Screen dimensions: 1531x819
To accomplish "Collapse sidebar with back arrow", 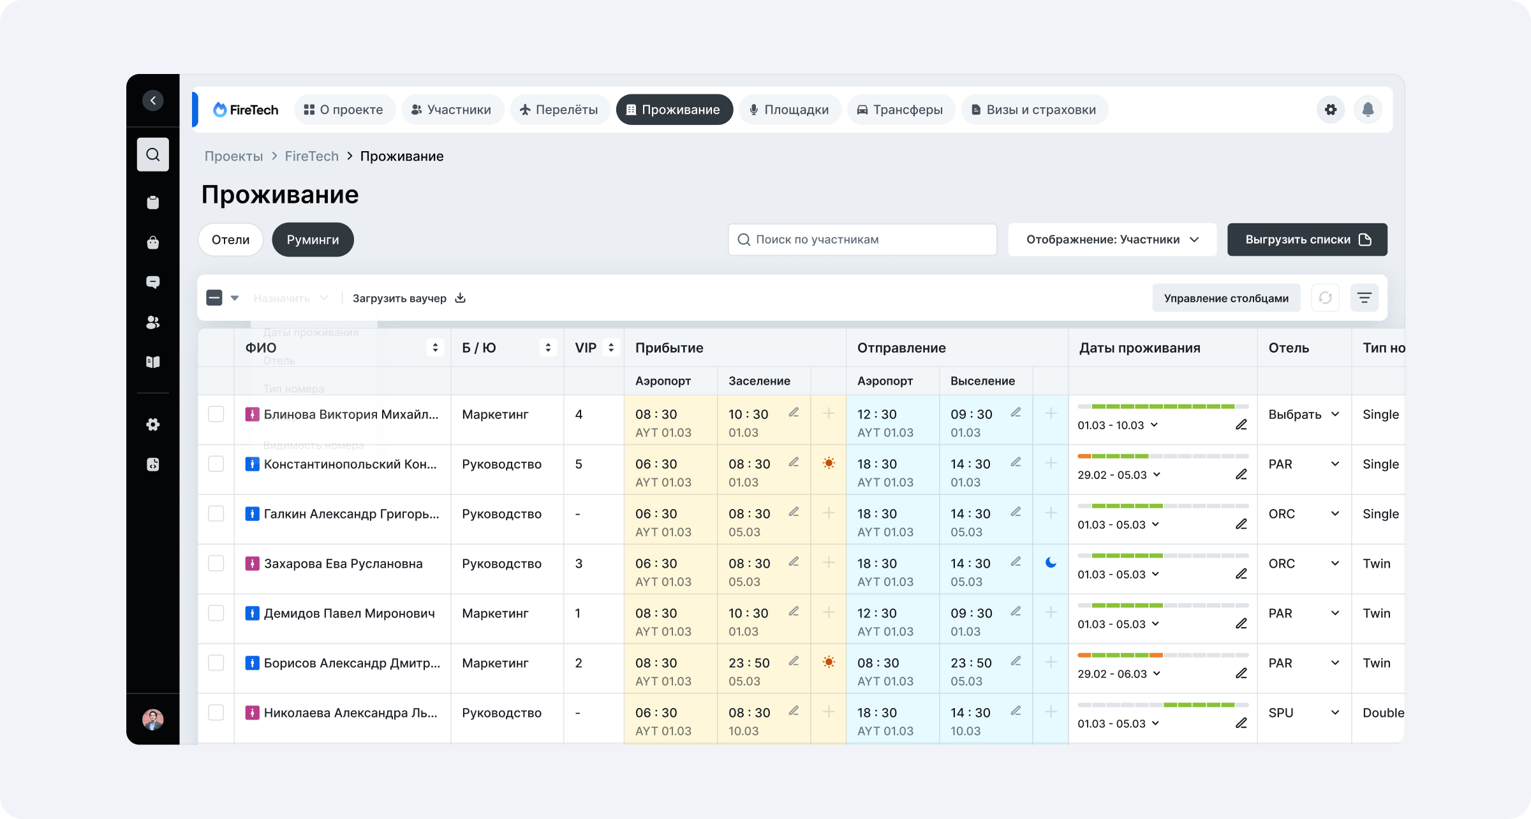I will pyautogui.click(x=152, y=100).
